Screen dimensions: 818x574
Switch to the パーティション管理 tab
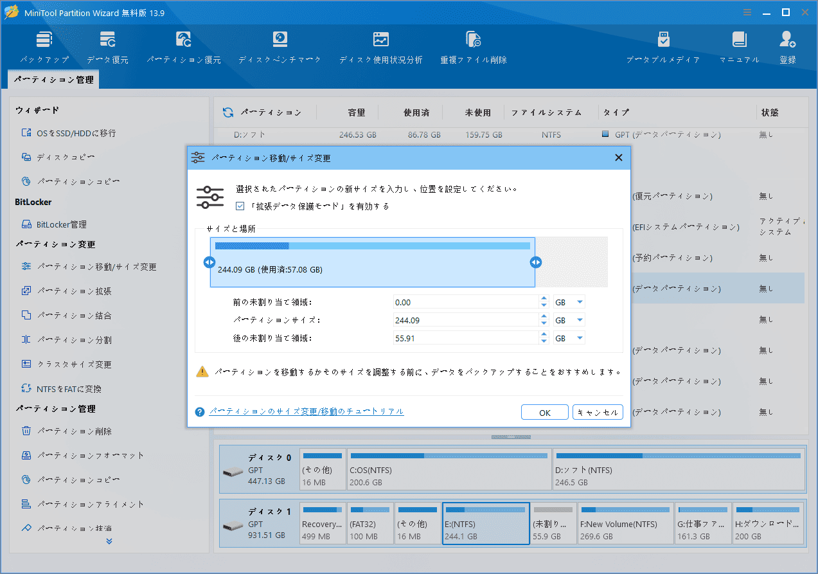point(54,80)
